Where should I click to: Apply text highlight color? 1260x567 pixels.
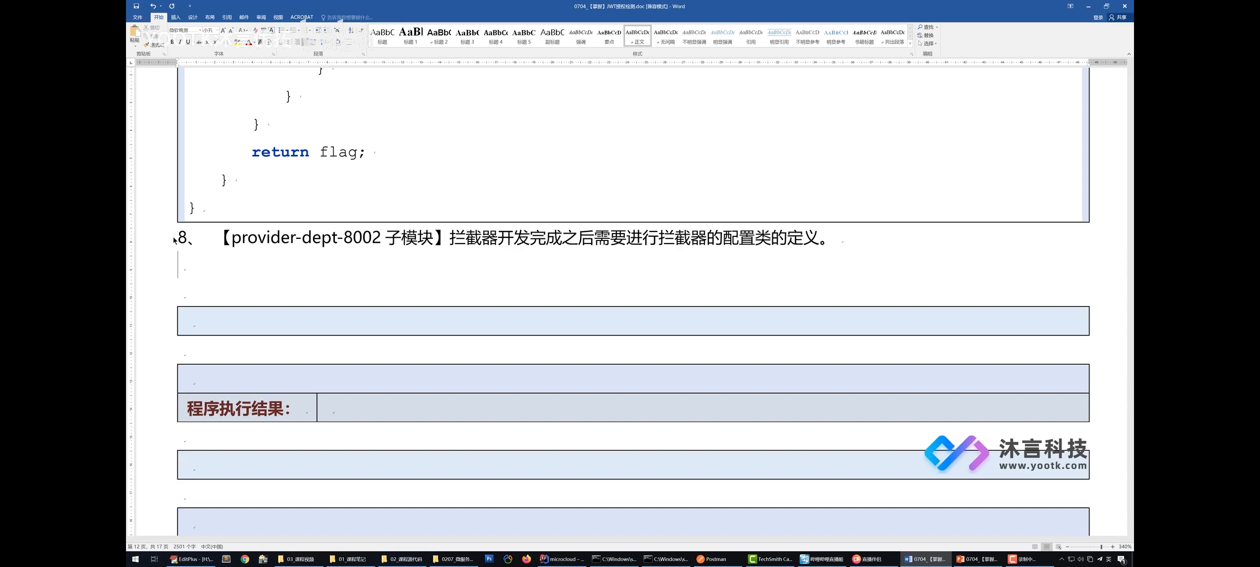point(237,42)
